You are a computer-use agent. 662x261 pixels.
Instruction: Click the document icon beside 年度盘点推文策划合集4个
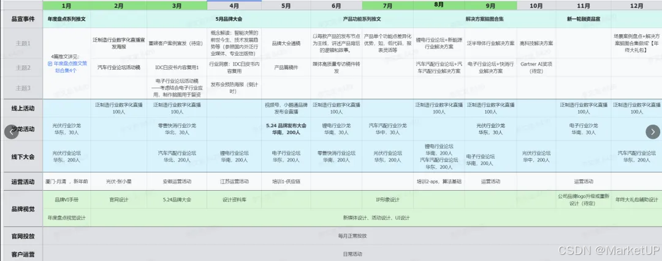pos(50,64)
